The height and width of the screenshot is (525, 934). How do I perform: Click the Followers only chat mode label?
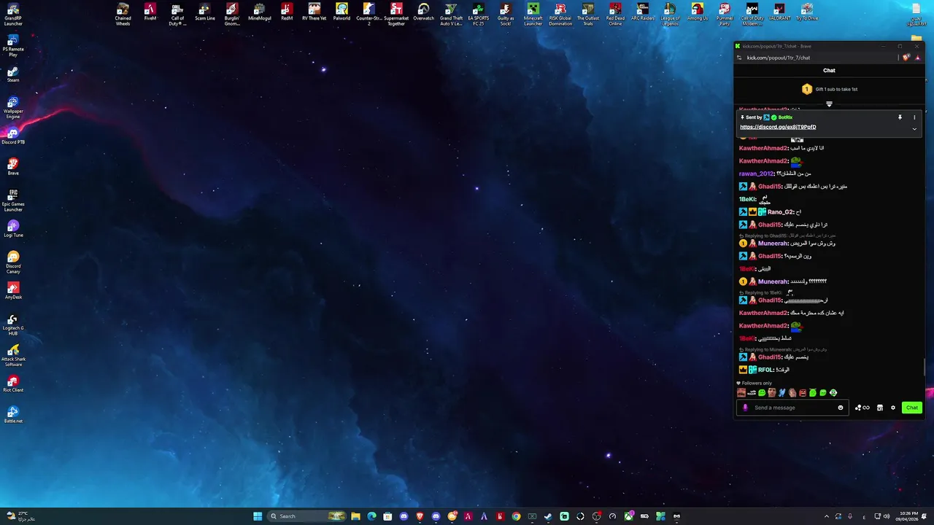pos(754,383)
